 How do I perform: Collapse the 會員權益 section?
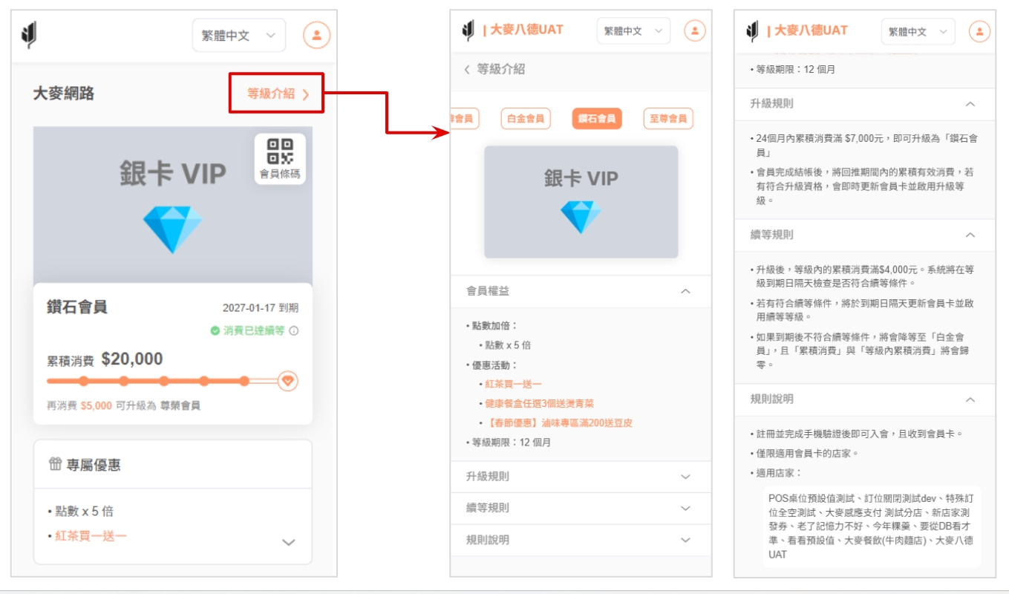(685, 292)
